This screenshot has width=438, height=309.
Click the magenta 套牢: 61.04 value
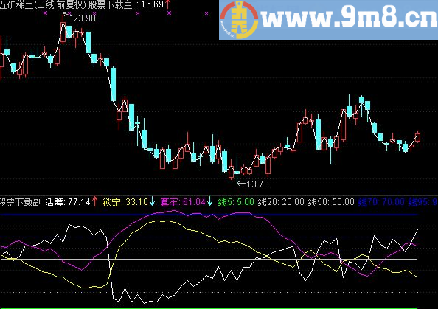point(183,202)
